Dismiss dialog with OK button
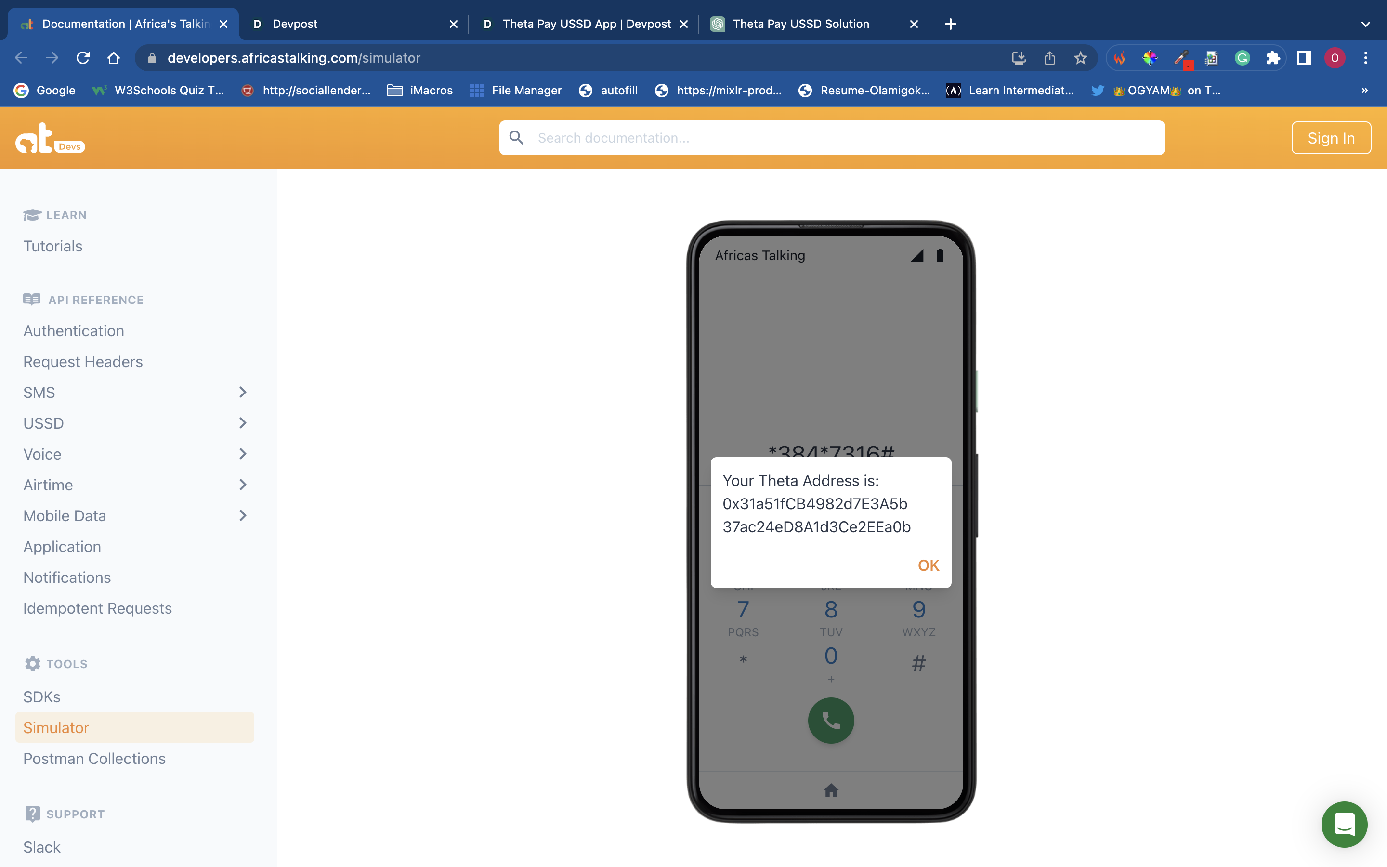Image resolution: width=1387 pixels, height=867 pixels. 928,565
